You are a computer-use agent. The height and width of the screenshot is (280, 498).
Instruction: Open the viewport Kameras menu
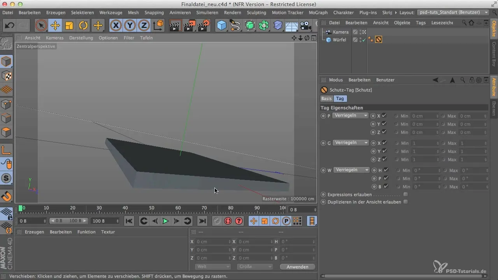54,38
